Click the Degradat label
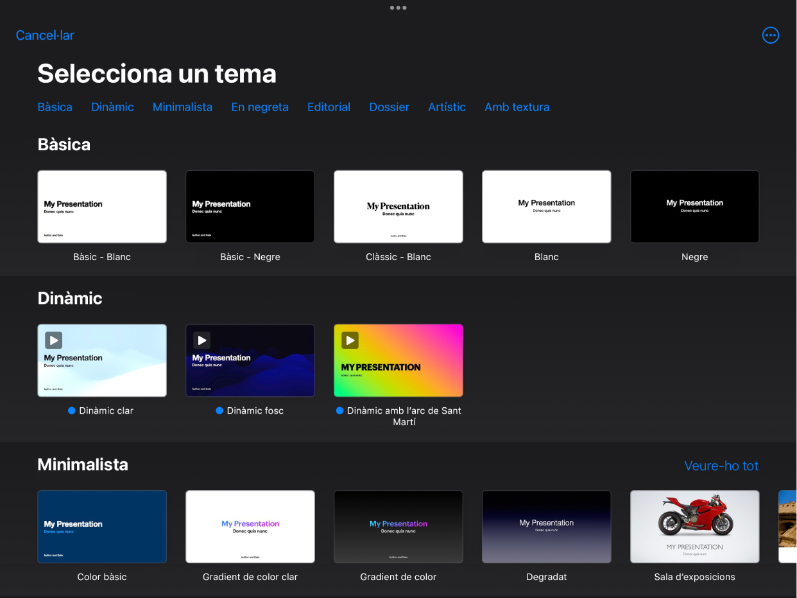The width and height of the screenshot is (797, 598). point(547,577)
